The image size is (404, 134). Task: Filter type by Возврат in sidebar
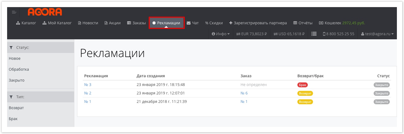point(40,108)
